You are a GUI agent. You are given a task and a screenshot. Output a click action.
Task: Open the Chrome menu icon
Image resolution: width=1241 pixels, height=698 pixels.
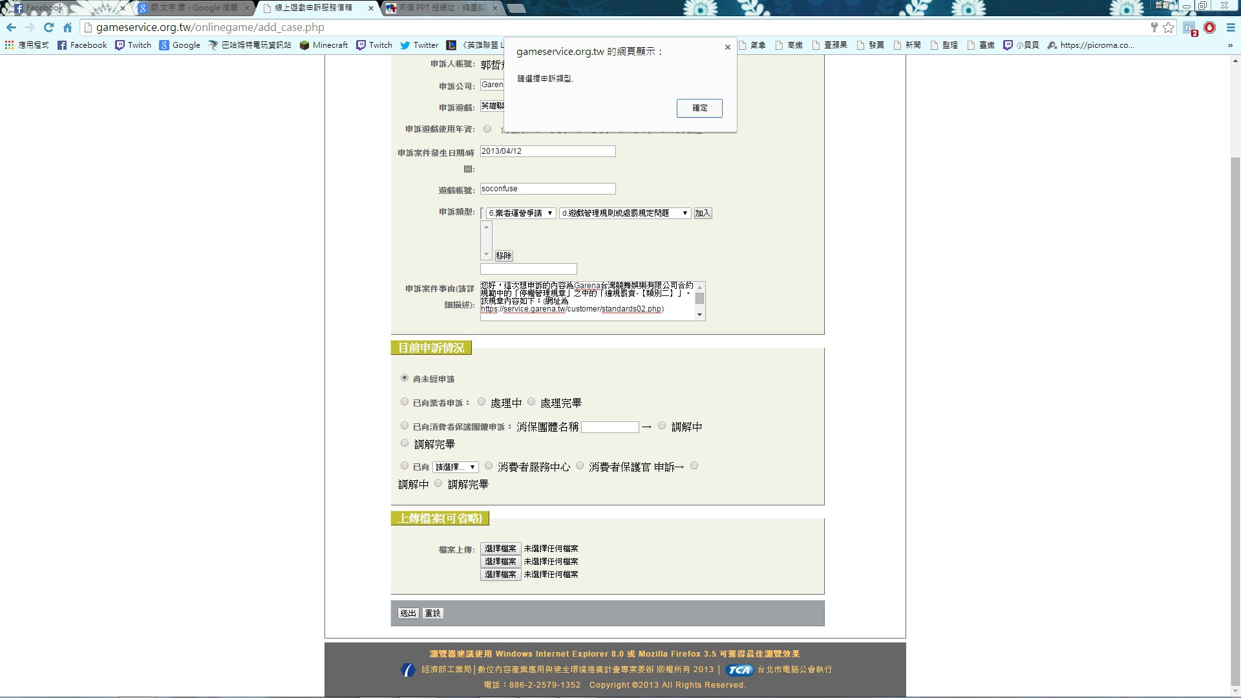[1231, 27]
